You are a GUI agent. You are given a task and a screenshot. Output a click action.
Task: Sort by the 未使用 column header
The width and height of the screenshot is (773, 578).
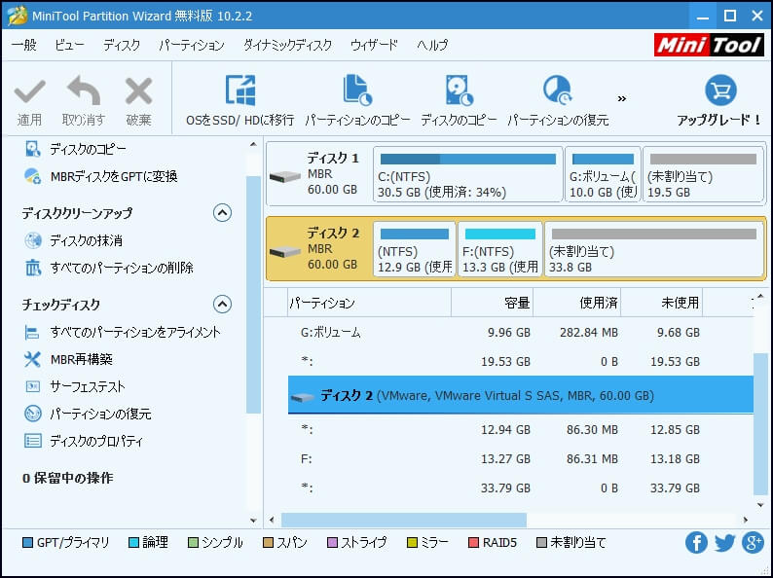click(662, 303)
